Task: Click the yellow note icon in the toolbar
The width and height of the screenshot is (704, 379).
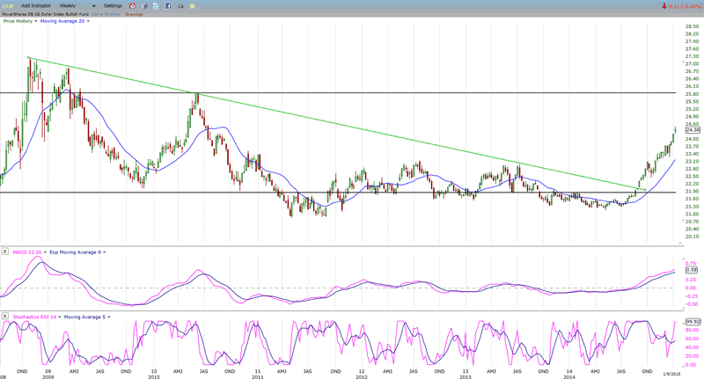Action: tap(191, 5)
